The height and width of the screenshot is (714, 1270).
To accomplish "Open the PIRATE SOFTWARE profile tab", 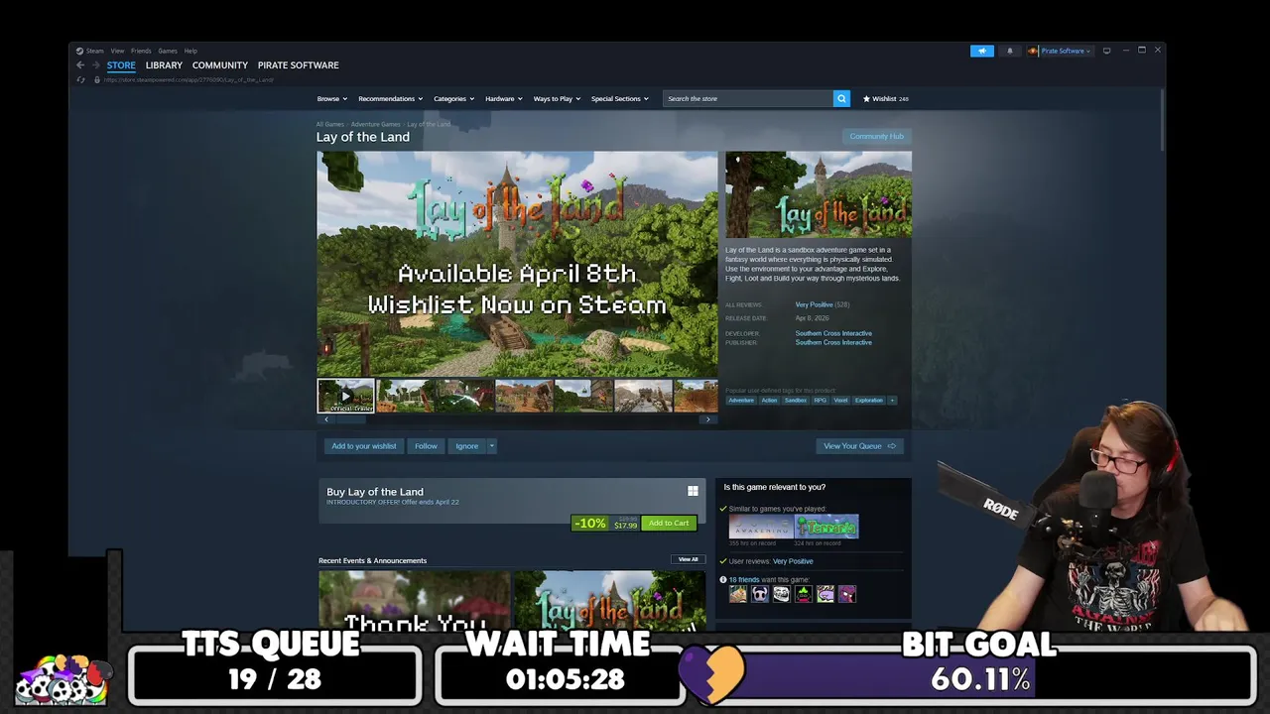I will (298, 65).
